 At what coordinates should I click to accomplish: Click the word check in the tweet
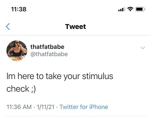(x=18, y=89)
